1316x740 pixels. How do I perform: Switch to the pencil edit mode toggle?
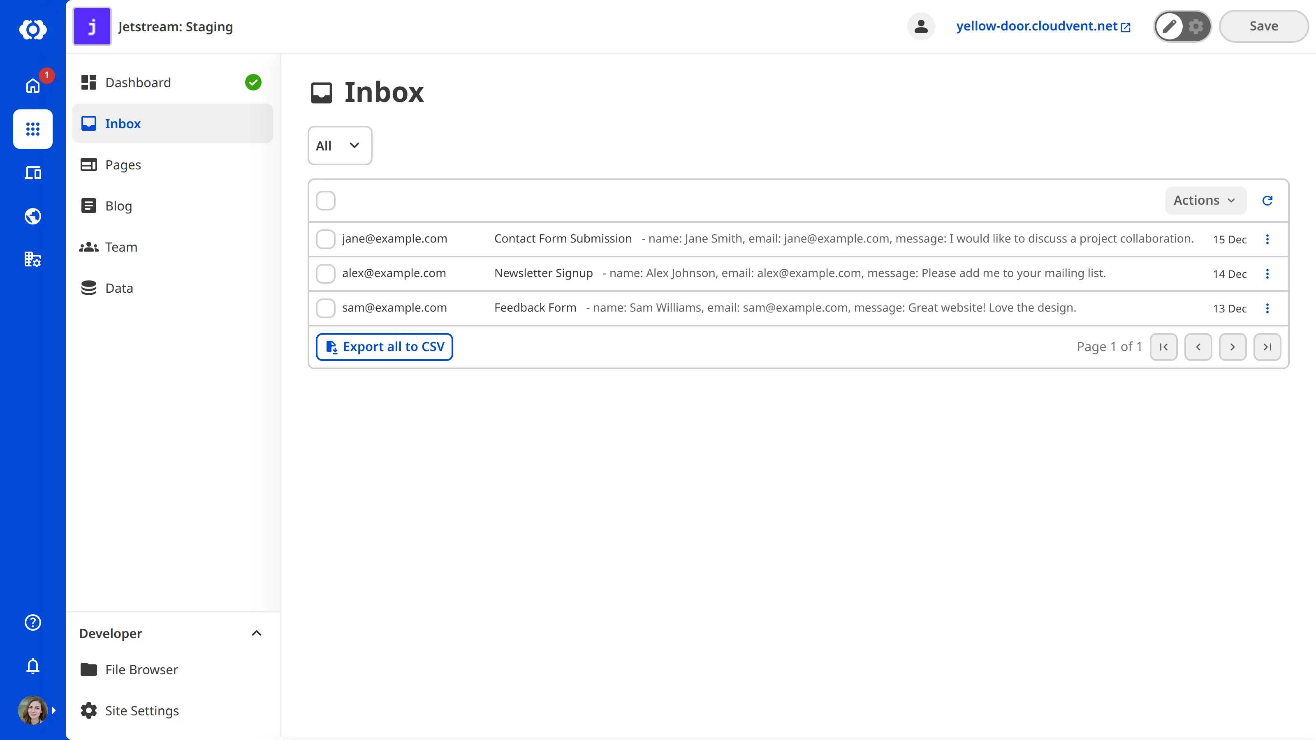pyautogui.click(x=1169, y=26)
